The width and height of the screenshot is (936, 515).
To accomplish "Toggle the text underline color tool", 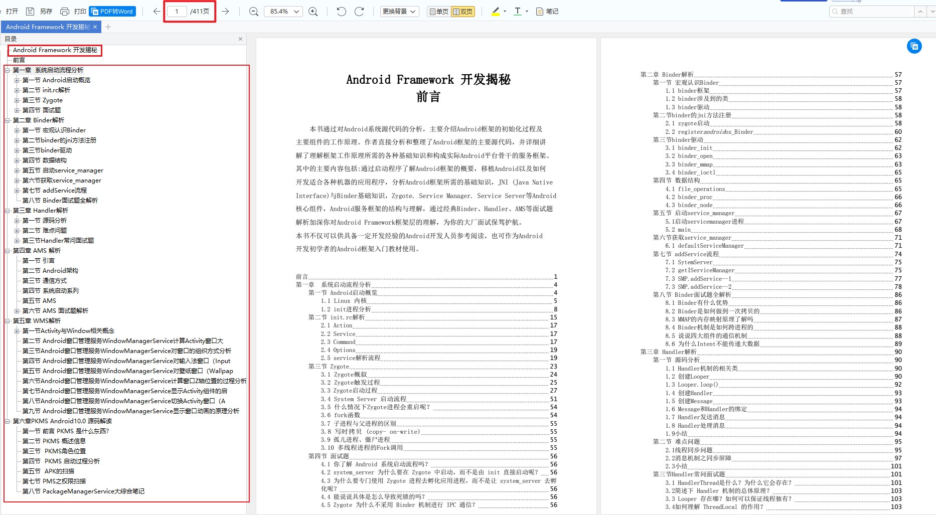I will (x=517, y=11).
